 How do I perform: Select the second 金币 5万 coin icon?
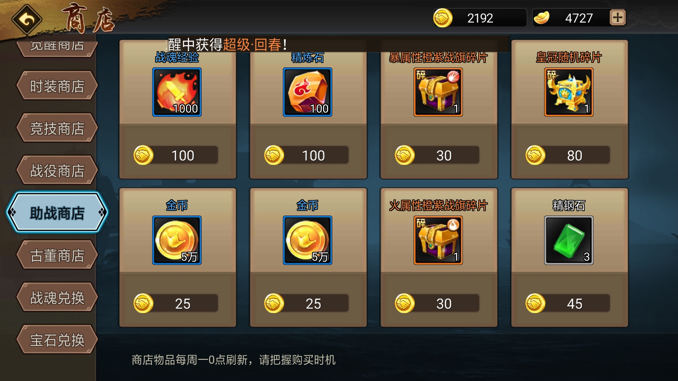[308, 240]
